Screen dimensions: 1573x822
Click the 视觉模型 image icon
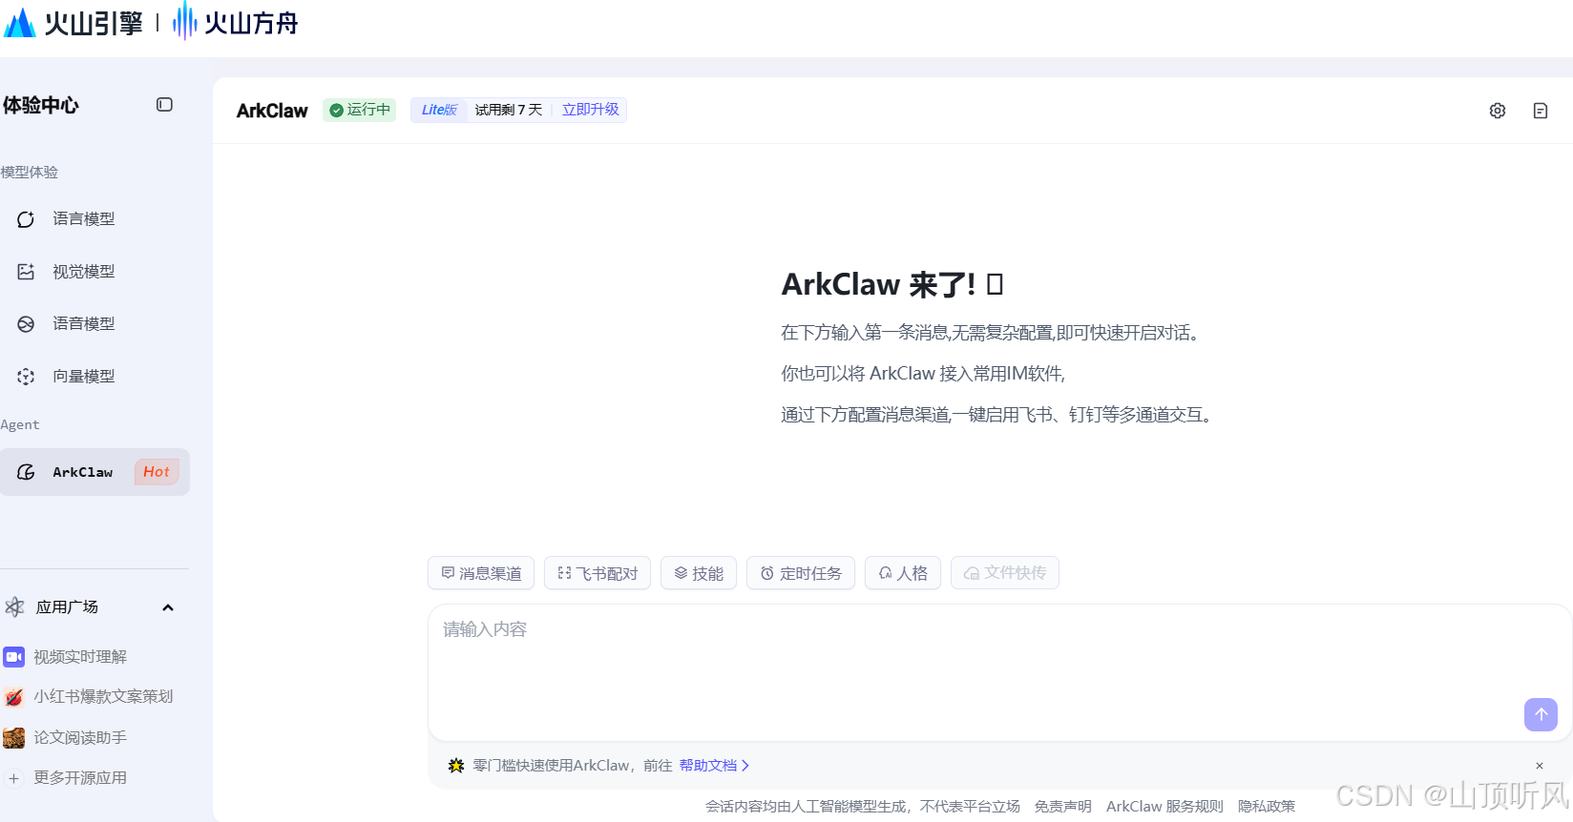click(x=26, y=272)
